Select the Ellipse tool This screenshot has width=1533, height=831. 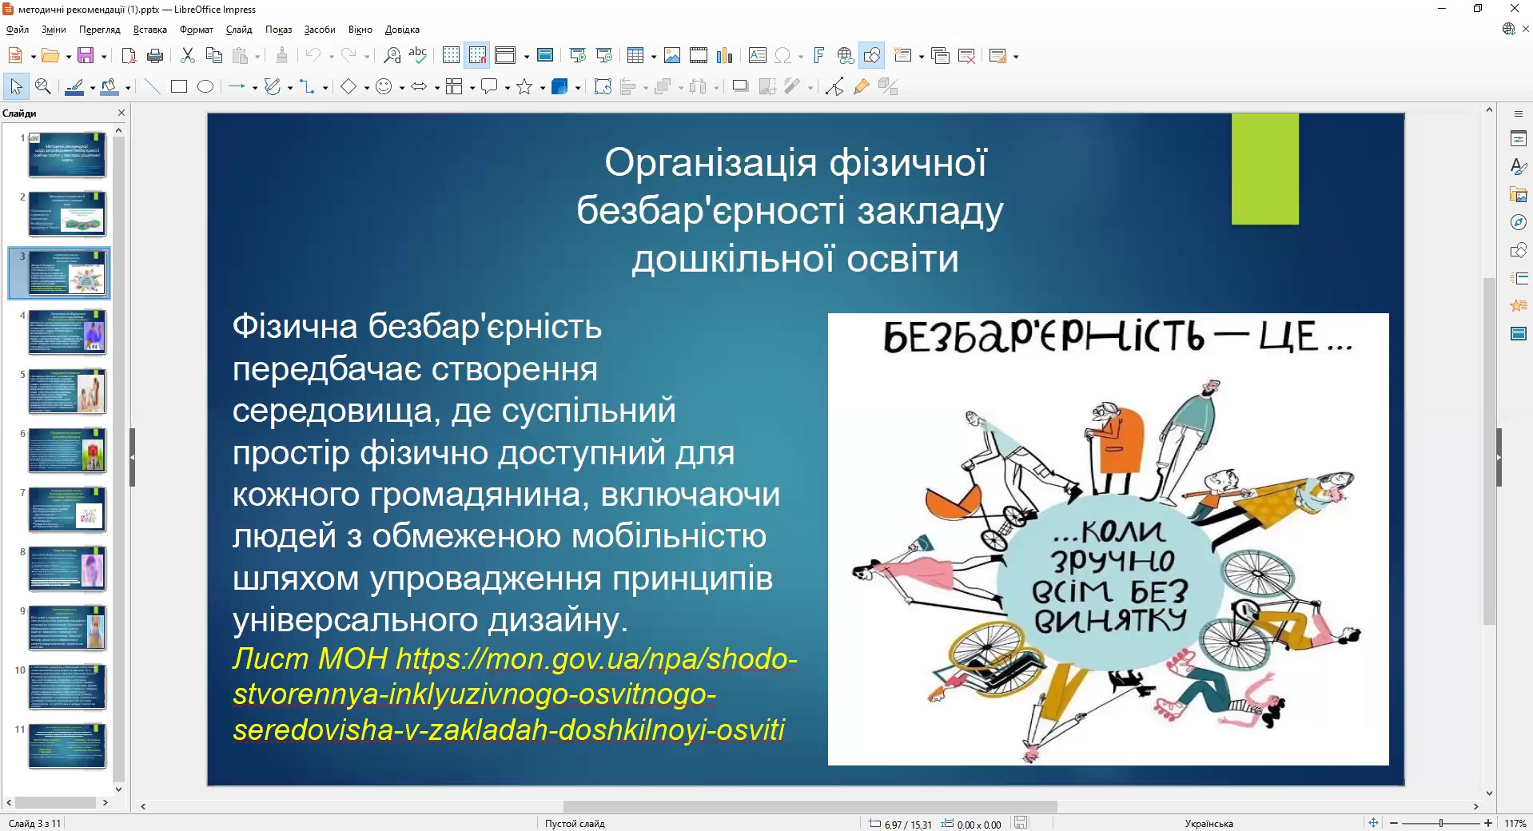(205, 86)
